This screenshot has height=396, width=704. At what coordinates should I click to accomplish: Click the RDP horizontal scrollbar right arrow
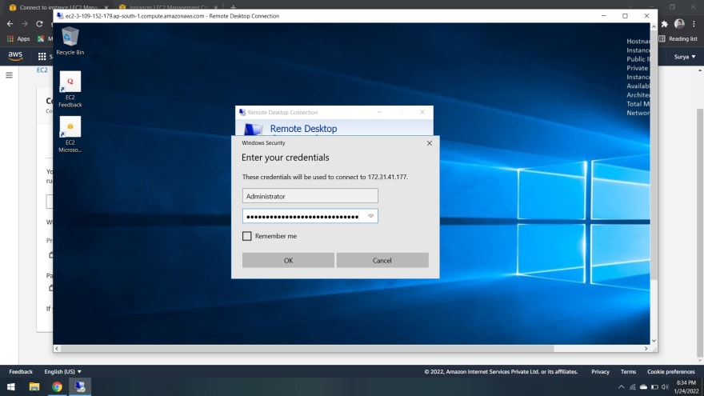pyautogui.click(x=646, y=349)
